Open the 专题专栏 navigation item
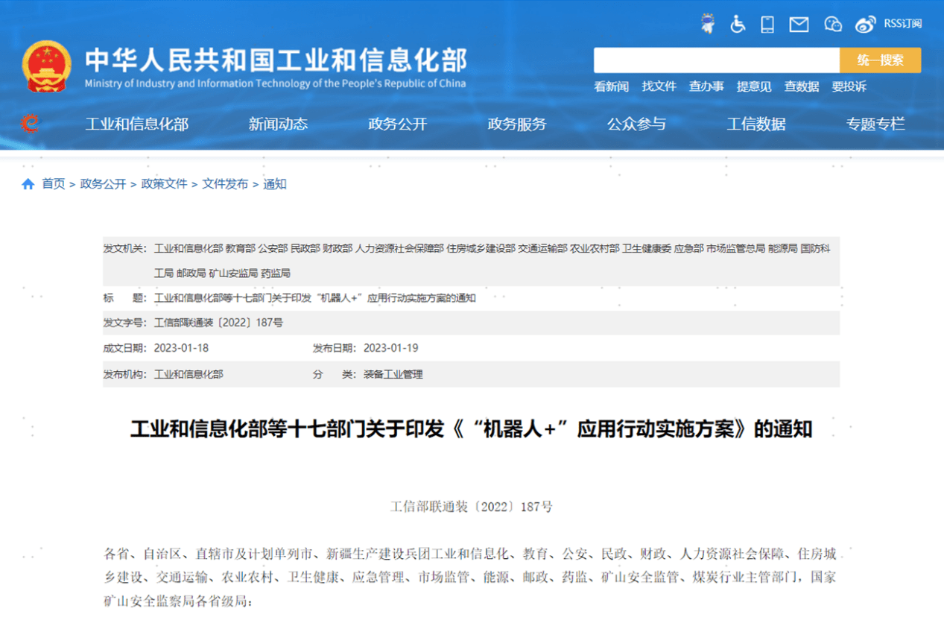The height and width of the screenshot is (620, 944). [875, 124]
